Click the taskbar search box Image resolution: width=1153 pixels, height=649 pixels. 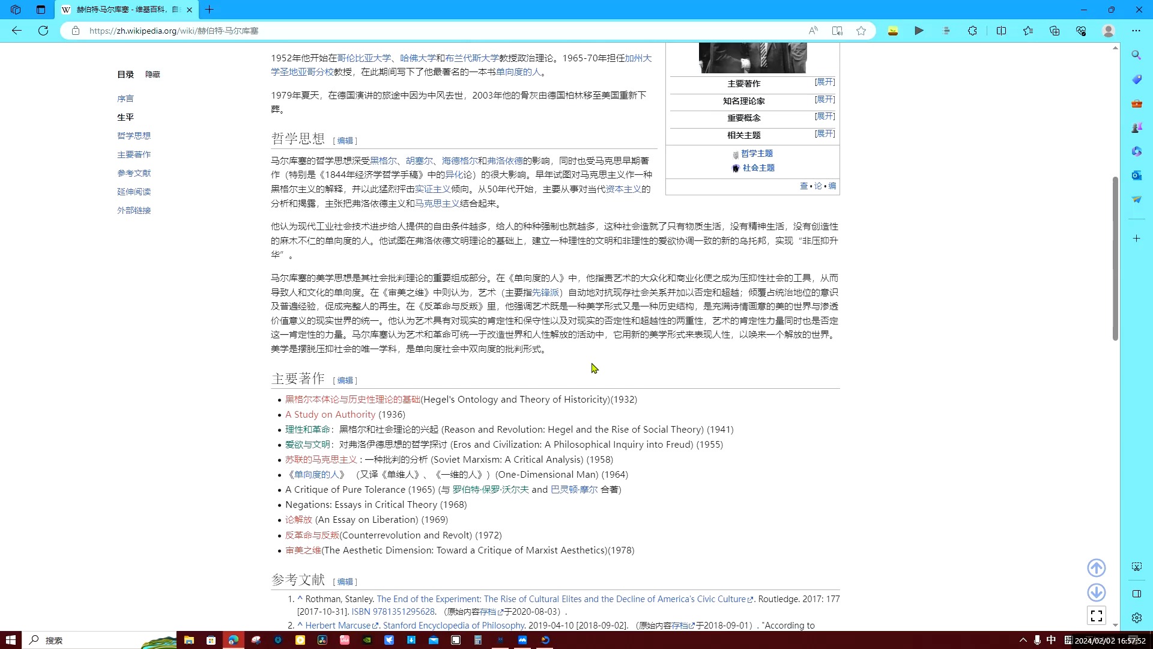99,640
